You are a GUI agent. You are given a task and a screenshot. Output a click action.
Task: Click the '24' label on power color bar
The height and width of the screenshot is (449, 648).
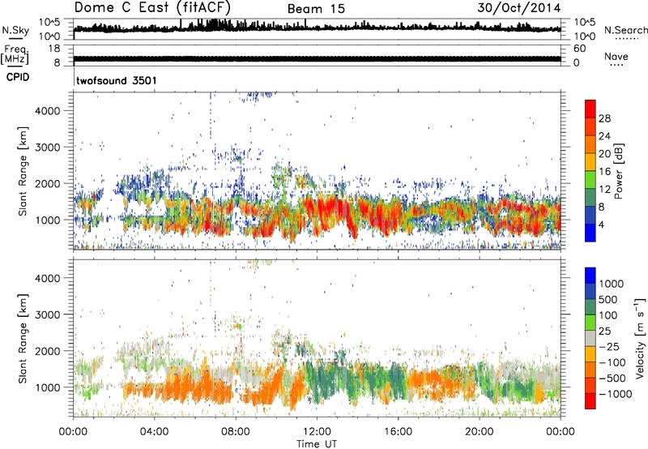point(604,136)
